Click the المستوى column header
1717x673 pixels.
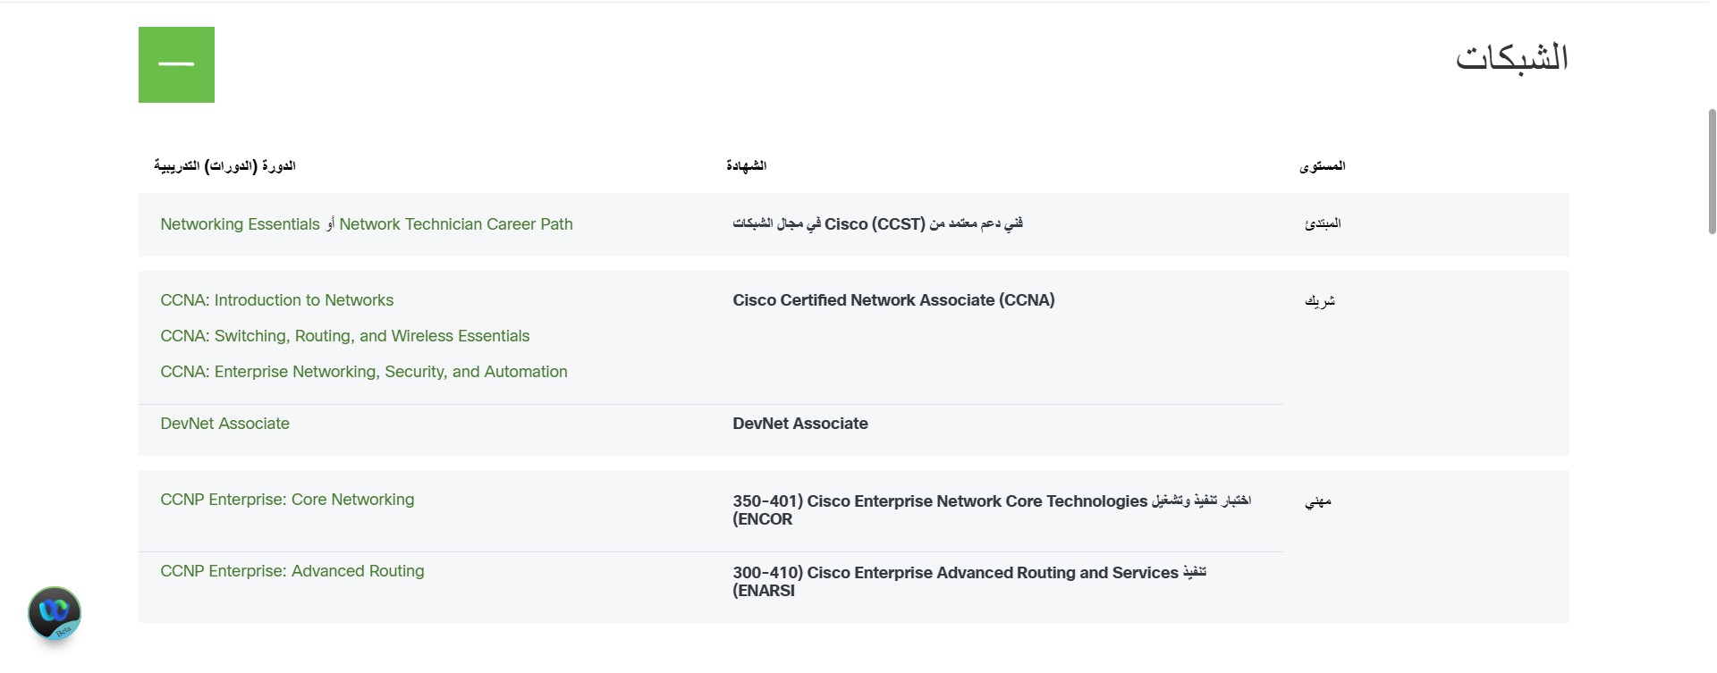[1323, 166]
